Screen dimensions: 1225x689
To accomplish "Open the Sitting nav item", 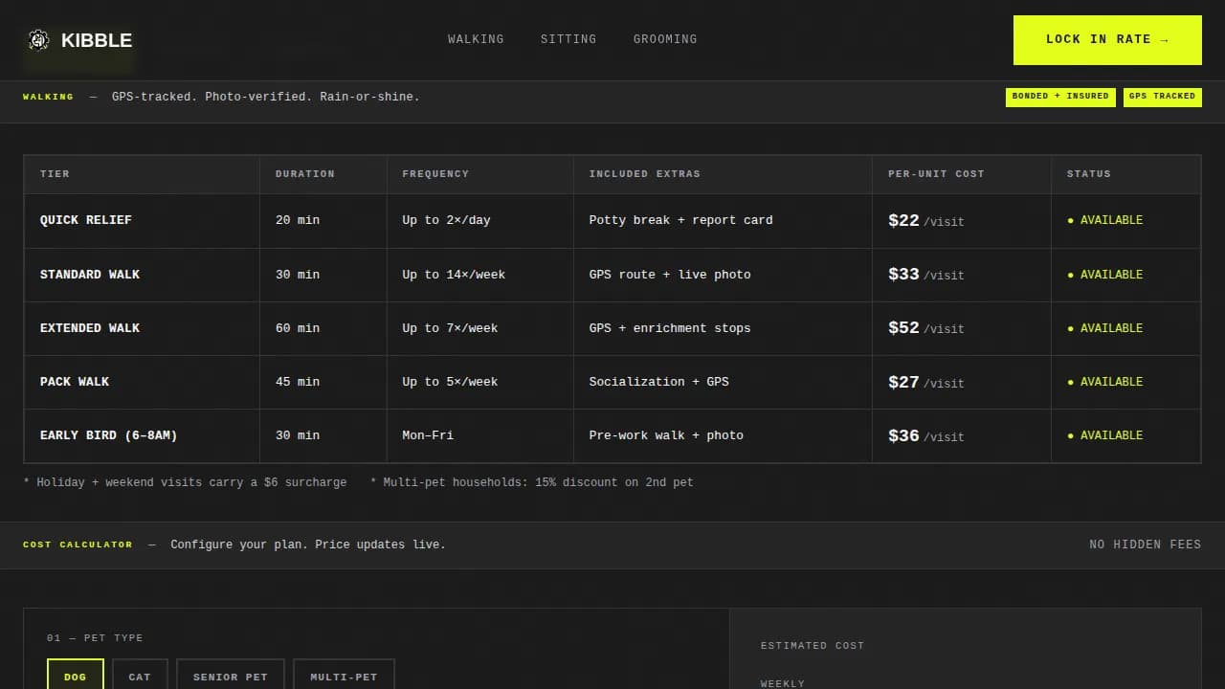I will point(568,39).
